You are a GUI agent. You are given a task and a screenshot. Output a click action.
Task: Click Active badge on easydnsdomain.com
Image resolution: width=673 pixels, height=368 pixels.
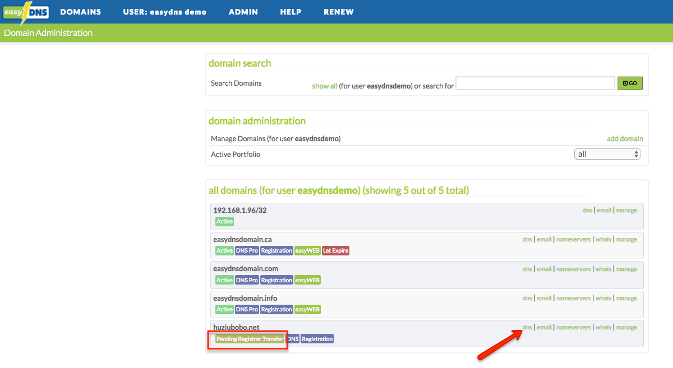pyautogui.click(x=224, y=280)
